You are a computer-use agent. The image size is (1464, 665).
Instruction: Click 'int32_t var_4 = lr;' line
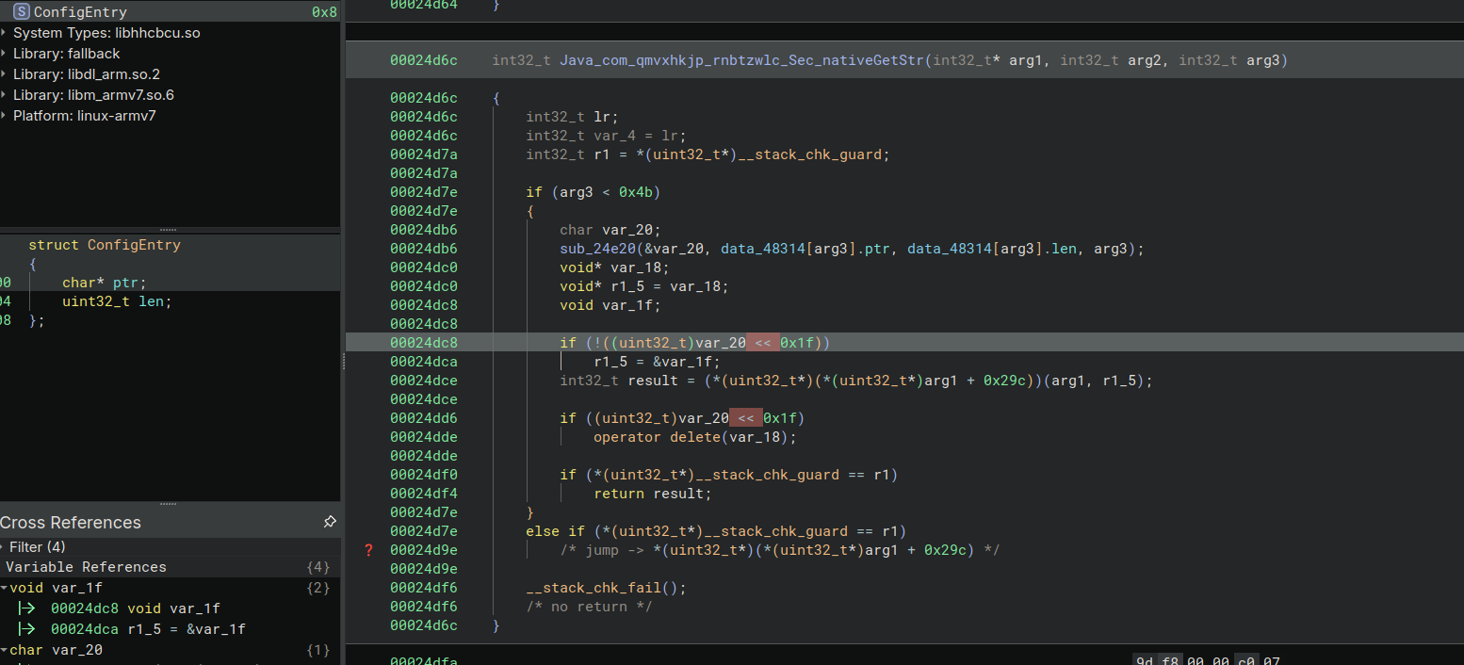pyautogui.click(x=606, y=136)
